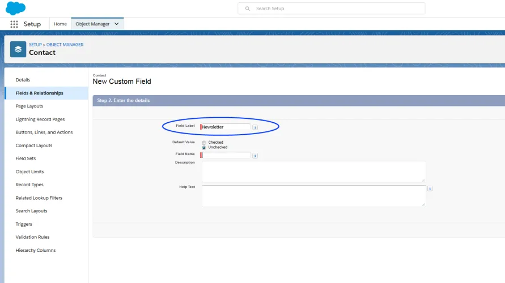Screen dimensions: 505x283
Task: Expand the Object Manager tab chevron
Action: 117,24
